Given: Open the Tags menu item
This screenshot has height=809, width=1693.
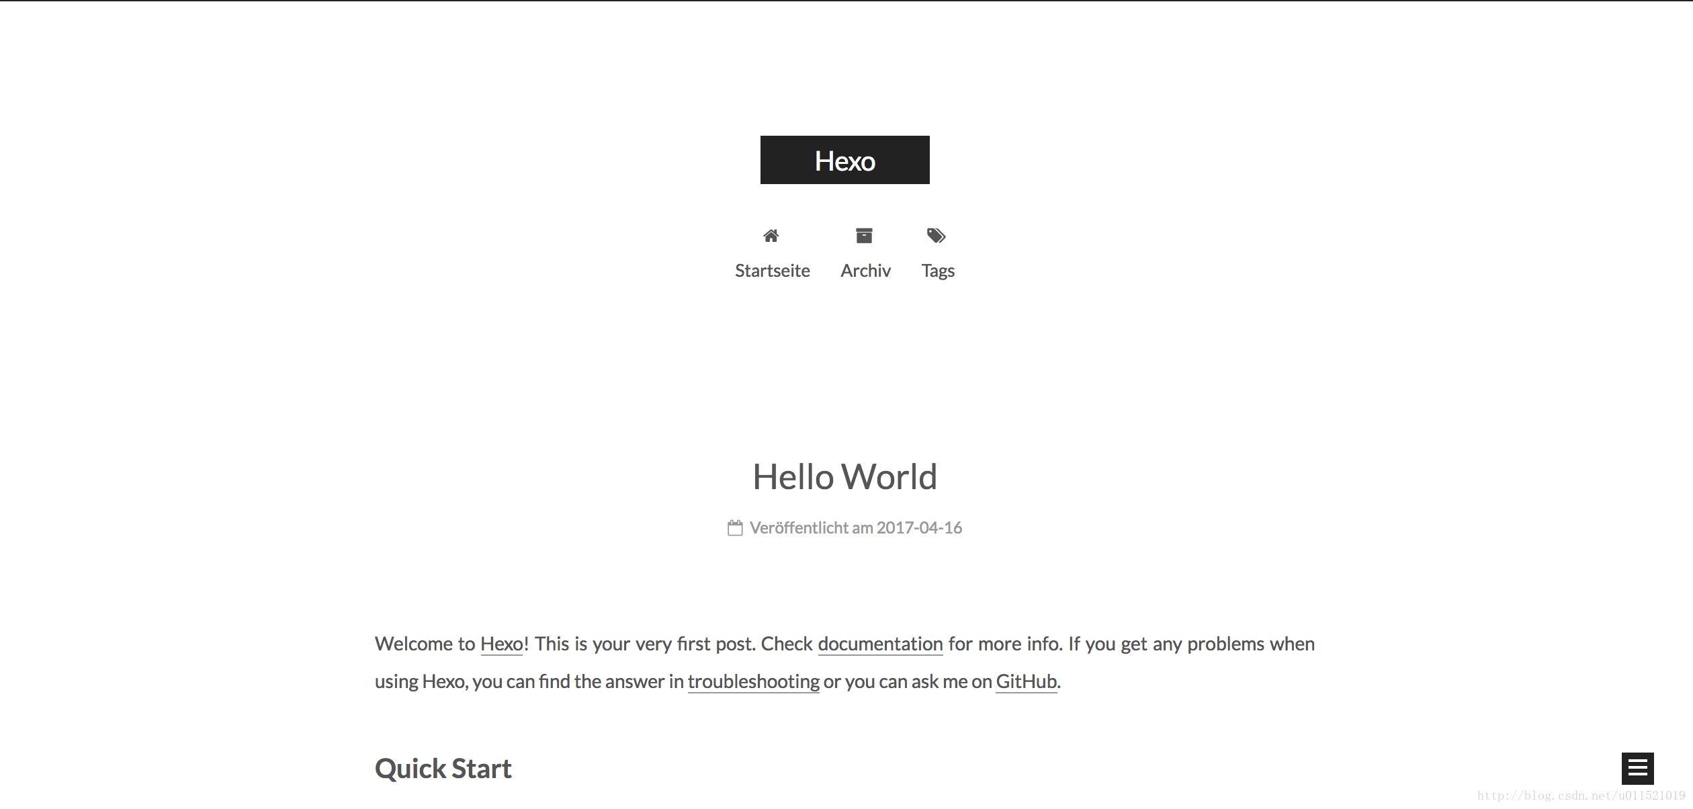Looking at the screenshot, I should click(938, 271).
